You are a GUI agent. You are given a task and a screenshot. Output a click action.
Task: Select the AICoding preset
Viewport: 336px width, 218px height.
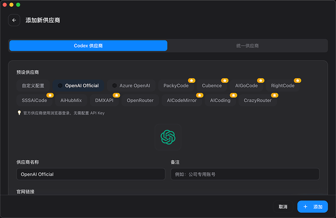pos(220,100)
